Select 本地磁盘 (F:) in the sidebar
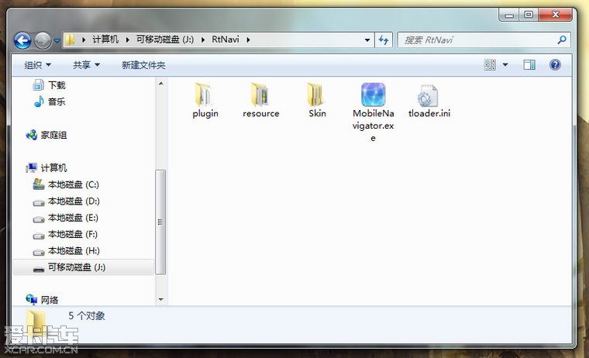Image resolution: width=589 pixels, height=358 pixels. [66, 234]
